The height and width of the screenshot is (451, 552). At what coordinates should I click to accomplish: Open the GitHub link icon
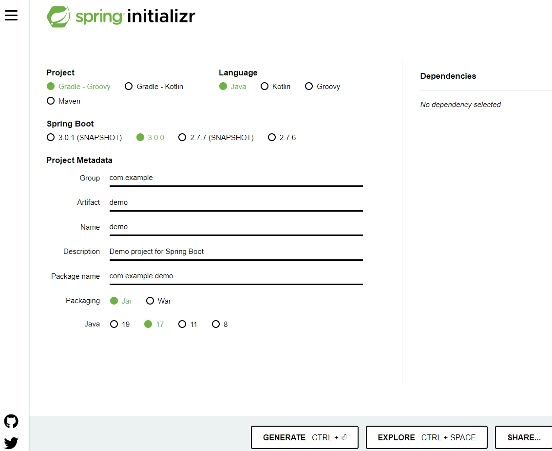click(11, 421)
